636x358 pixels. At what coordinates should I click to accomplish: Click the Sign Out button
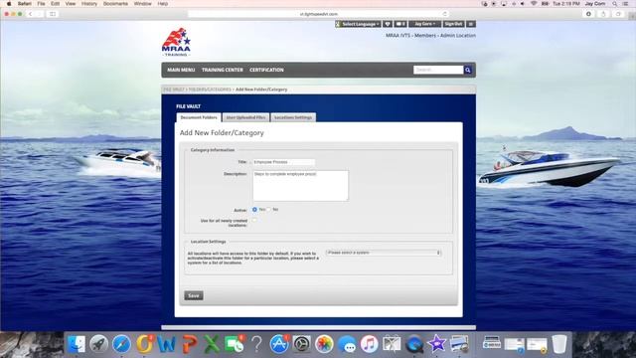(x=453, y=24)
